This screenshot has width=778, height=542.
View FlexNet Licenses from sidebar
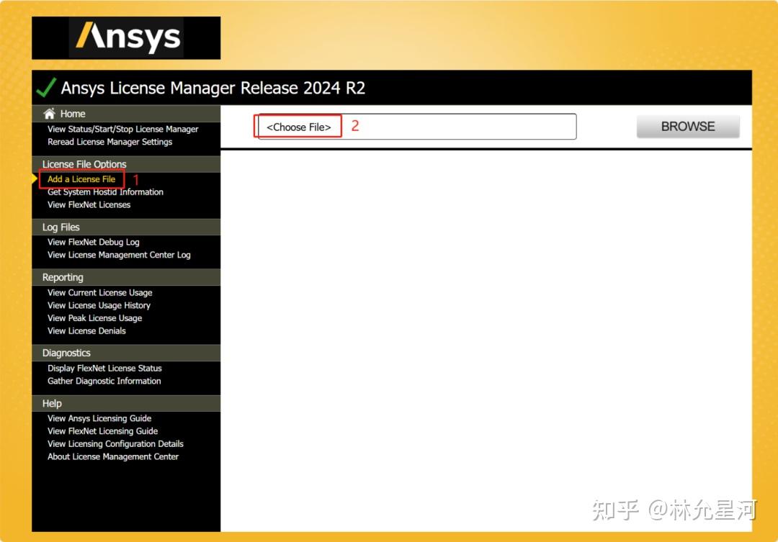tap(89, 204)
